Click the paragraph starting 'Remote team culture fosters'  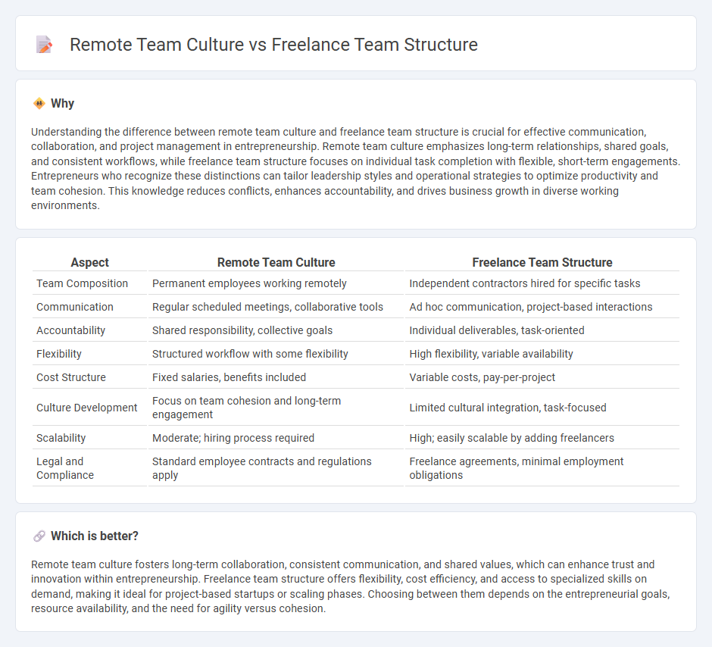coord(351,586)
